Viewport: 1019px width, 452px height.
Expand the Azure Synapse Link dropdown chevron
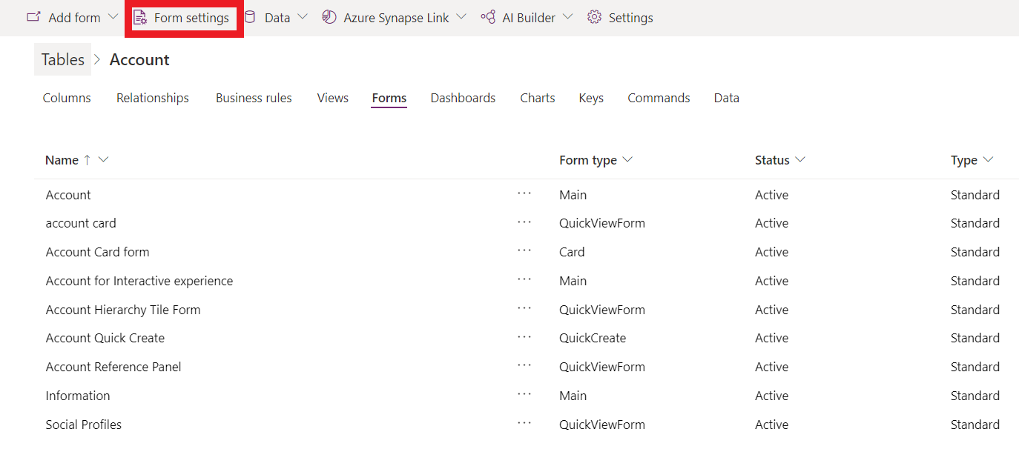(461, 17)
